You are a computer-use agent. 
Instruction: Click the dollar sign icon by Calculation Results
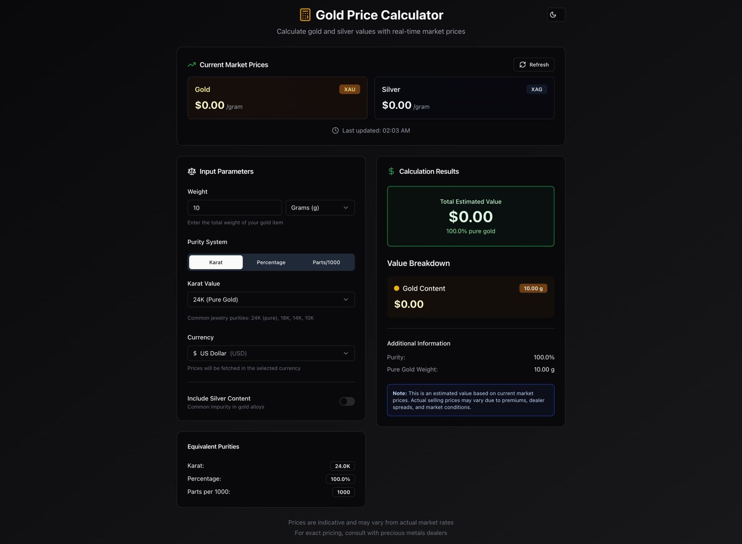point(391,171)
